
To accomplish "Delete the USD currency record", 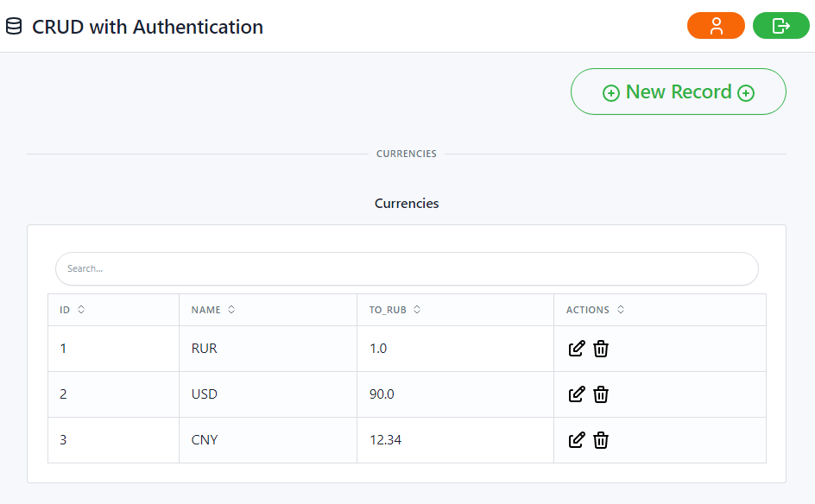I will [601, 394].
